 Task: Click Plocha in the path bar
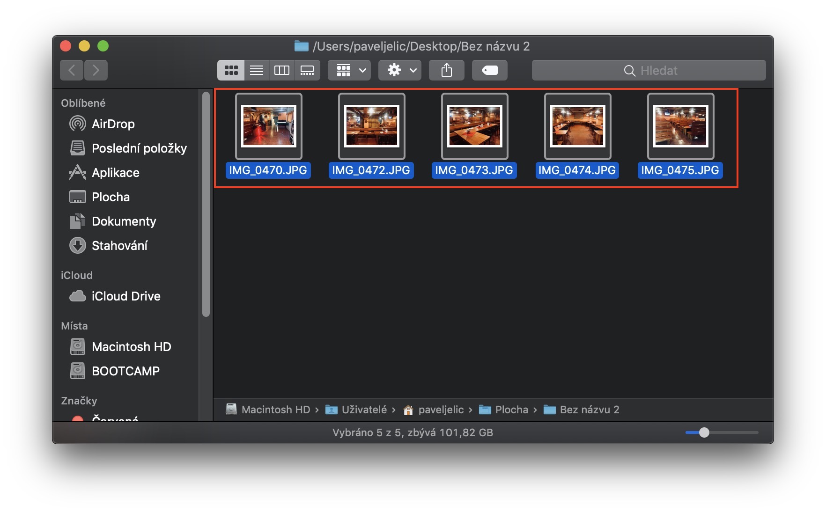(x=511, y=410)
